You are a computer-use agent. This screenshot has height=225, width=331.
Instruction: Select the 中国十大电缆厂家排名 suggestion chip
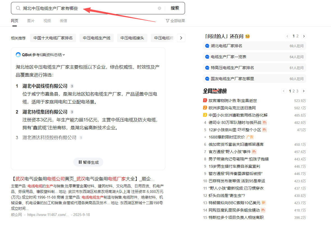pyautogui.click(x=53, y=38)
